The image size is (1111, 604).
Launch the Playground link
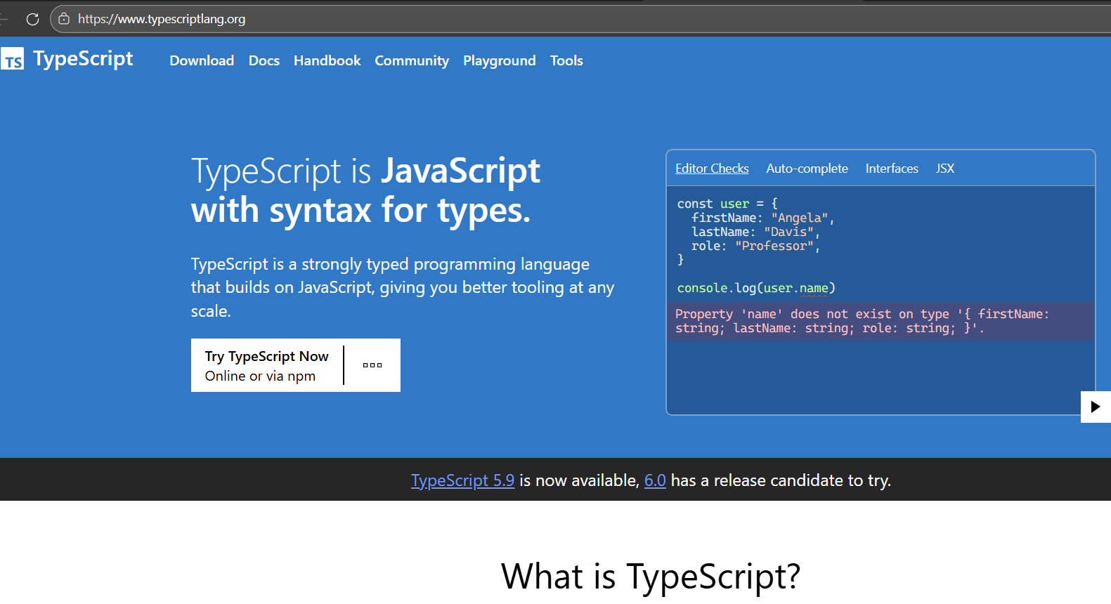[x=500, y=60]
